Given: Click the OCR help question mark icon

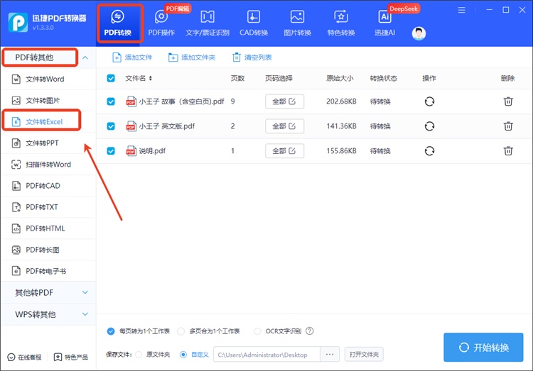Looking at the screenshot, I should pos(309,331).
